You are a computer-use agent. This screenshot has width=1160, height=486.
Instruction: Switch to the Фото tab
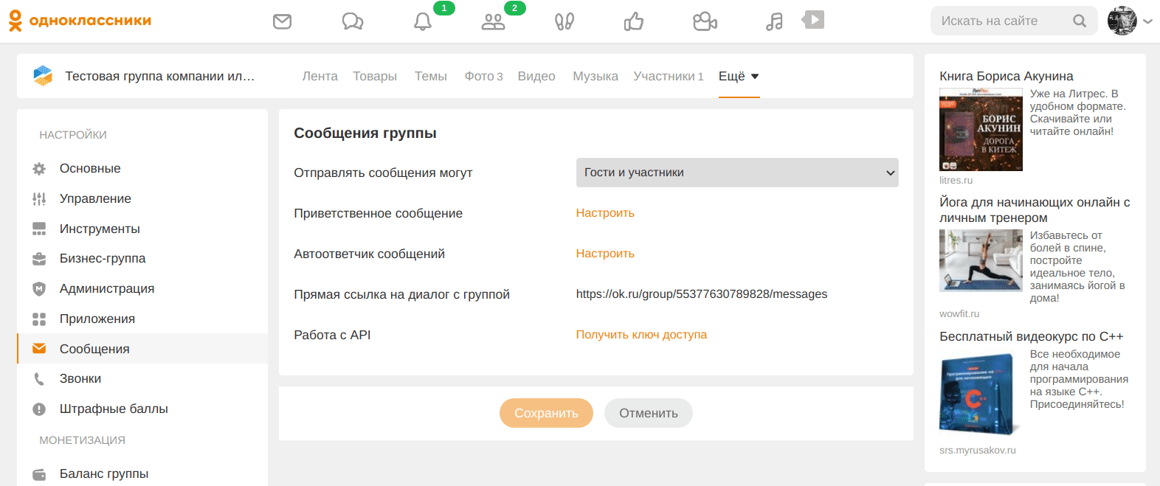pos(483,76)
